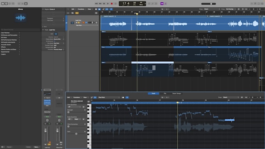Collapse the Track Lead Vox inspector section

[x=43, y=30]
